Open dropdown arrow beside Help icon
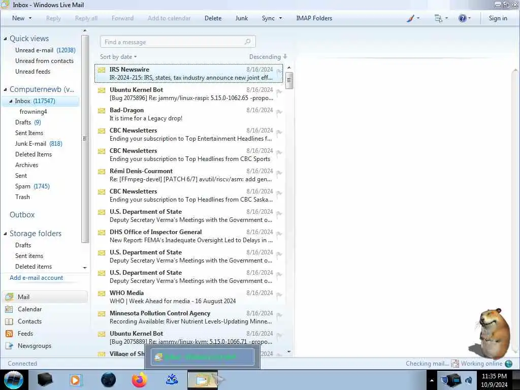 tap(469, 18)
